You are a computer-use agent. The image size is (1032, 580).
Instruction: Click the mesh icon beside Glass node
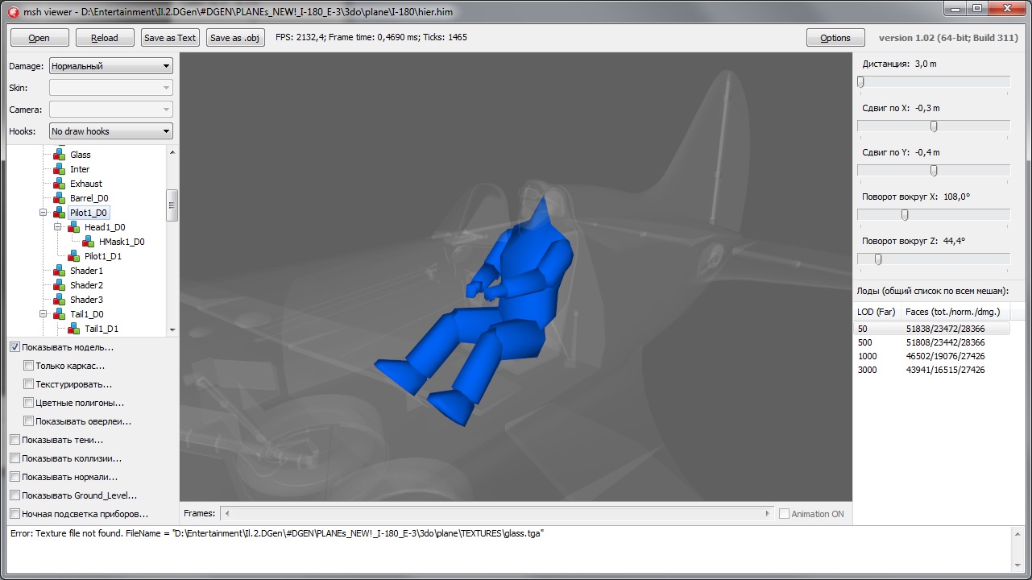point(59,155)
